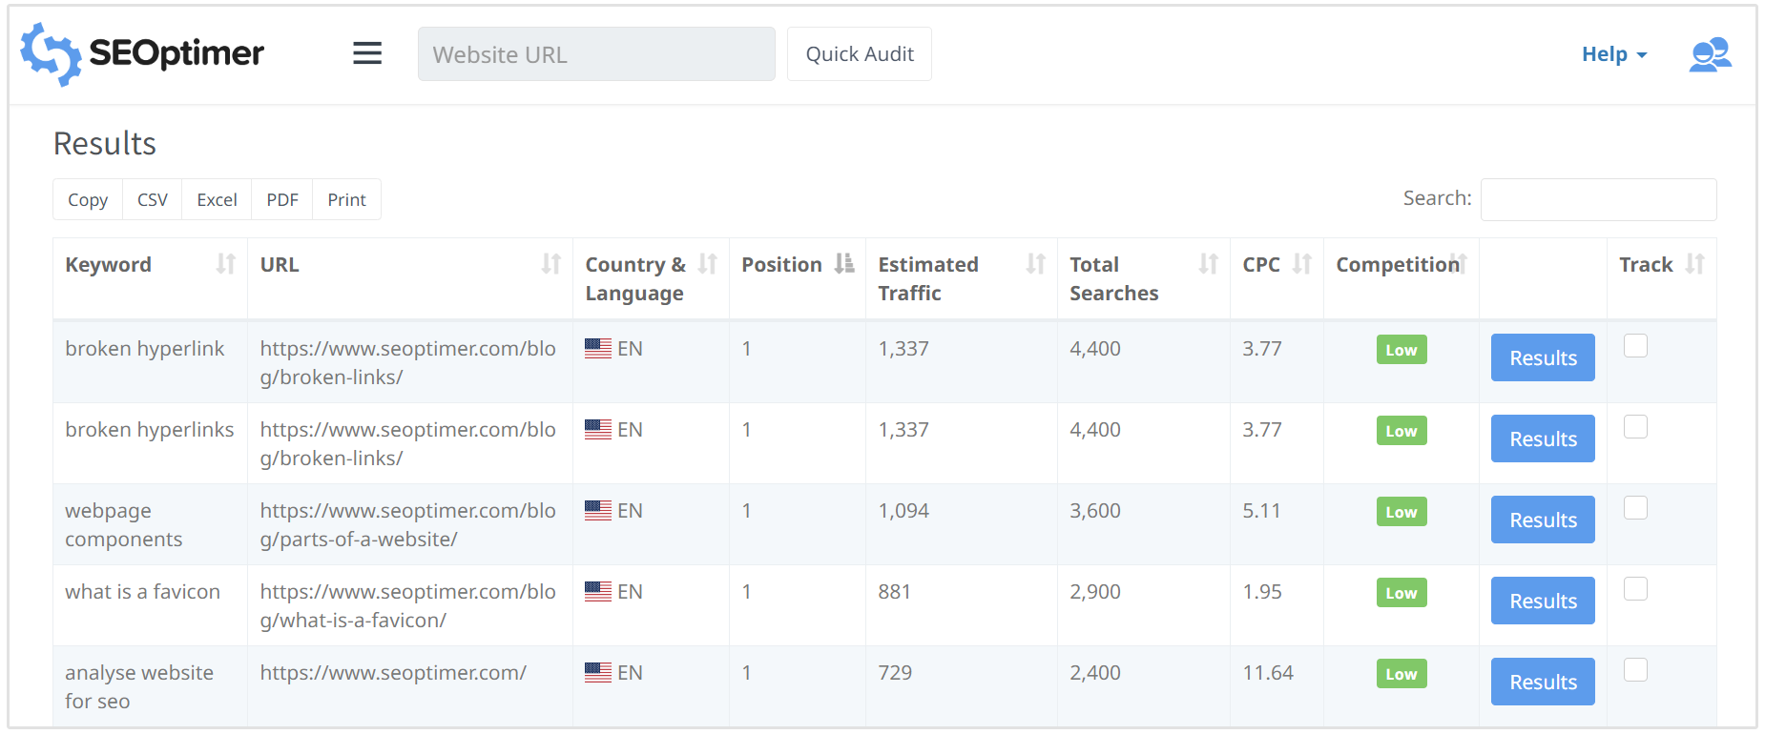Image resolution: width=1765 pixels, height=734 pixels.
Task: Sort by CPC column sort icon
Action: (1302, 264)
